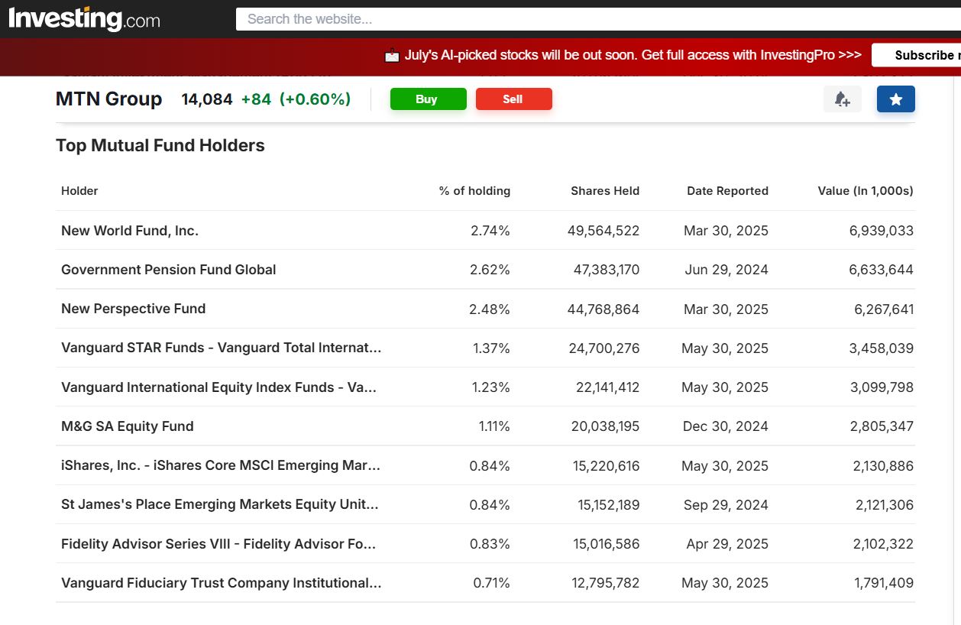The width and height of the screenshot is (961, 625).
Task: Open New World Fund, Inc. holder
Action: pos(130,231)
